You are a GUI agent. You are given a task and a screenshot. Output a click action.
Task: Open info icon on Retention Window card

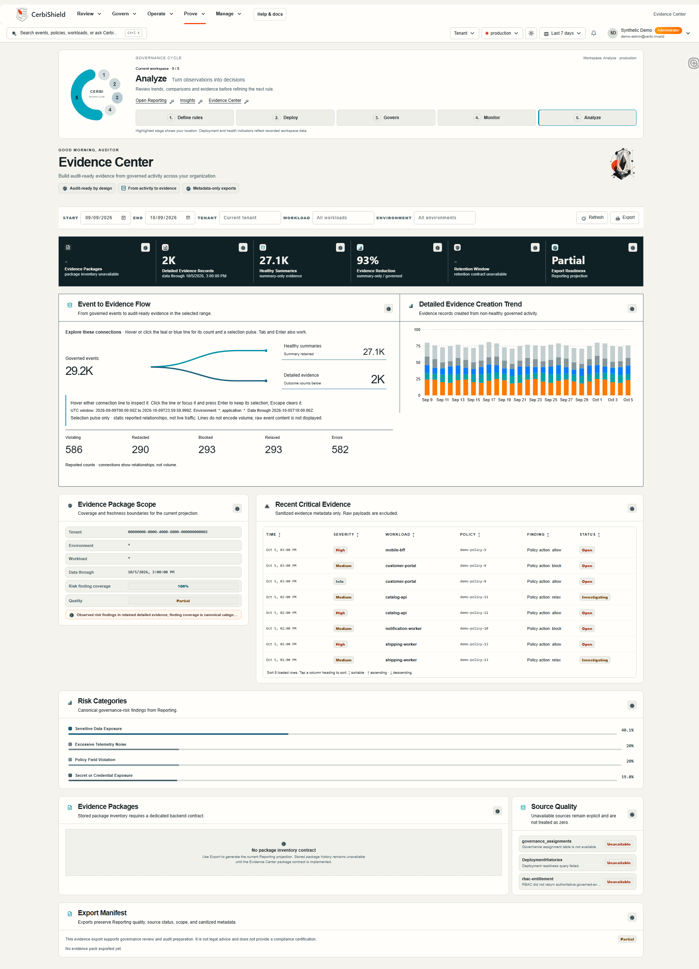(535, 247)
